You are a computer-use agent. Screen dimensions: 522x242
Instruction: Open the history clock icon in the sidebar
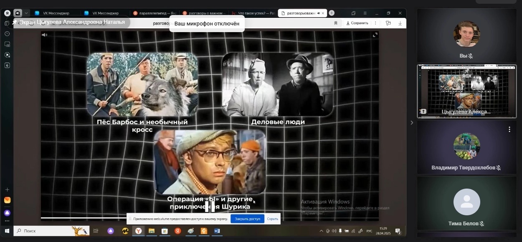click(7, 34)
